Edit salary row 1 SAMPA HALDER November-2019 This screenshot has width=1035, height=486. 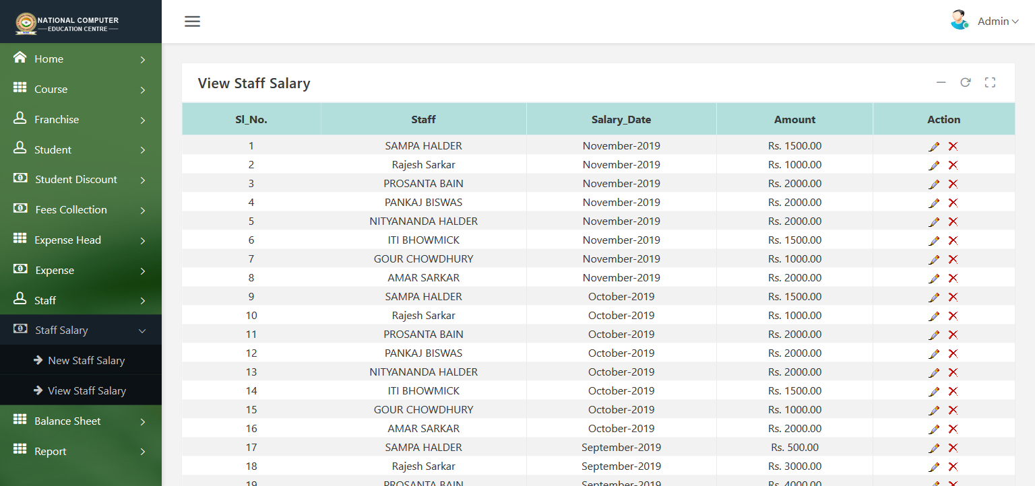point(934,146)
